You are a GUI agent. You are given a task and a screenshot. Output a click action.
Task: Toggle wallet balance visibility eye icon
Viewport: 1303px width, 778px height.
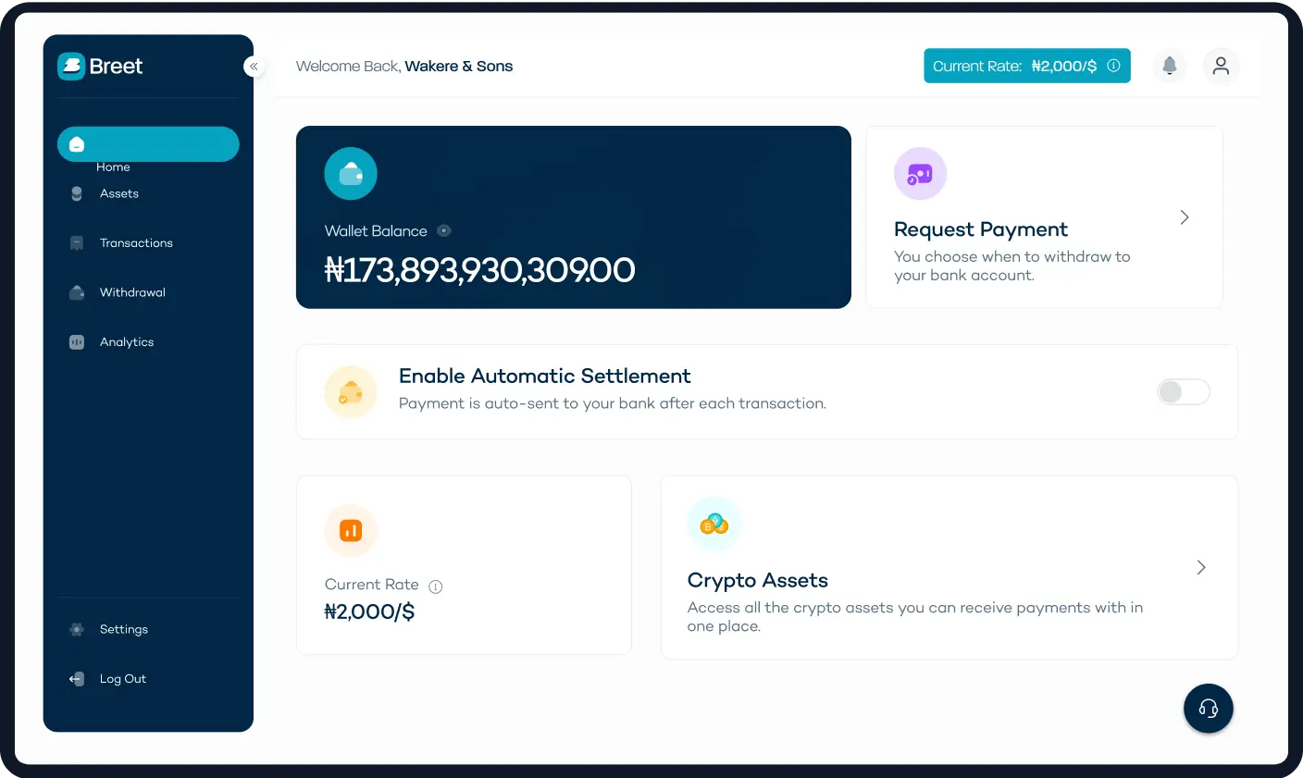coord(444,231)
